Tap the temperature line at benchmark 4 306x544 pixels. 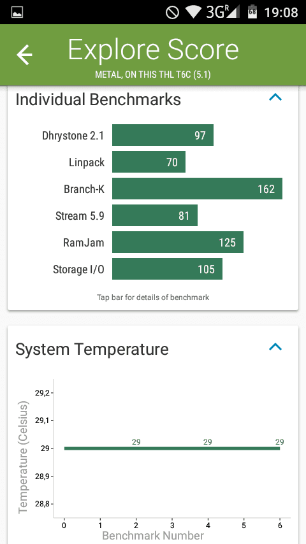[x=208, y=448]
